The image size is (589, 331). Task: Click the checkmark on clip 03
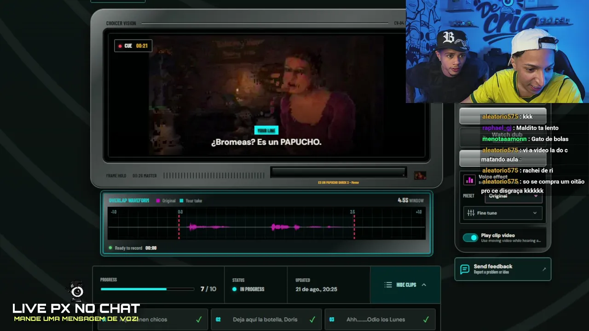pos(426,320)
